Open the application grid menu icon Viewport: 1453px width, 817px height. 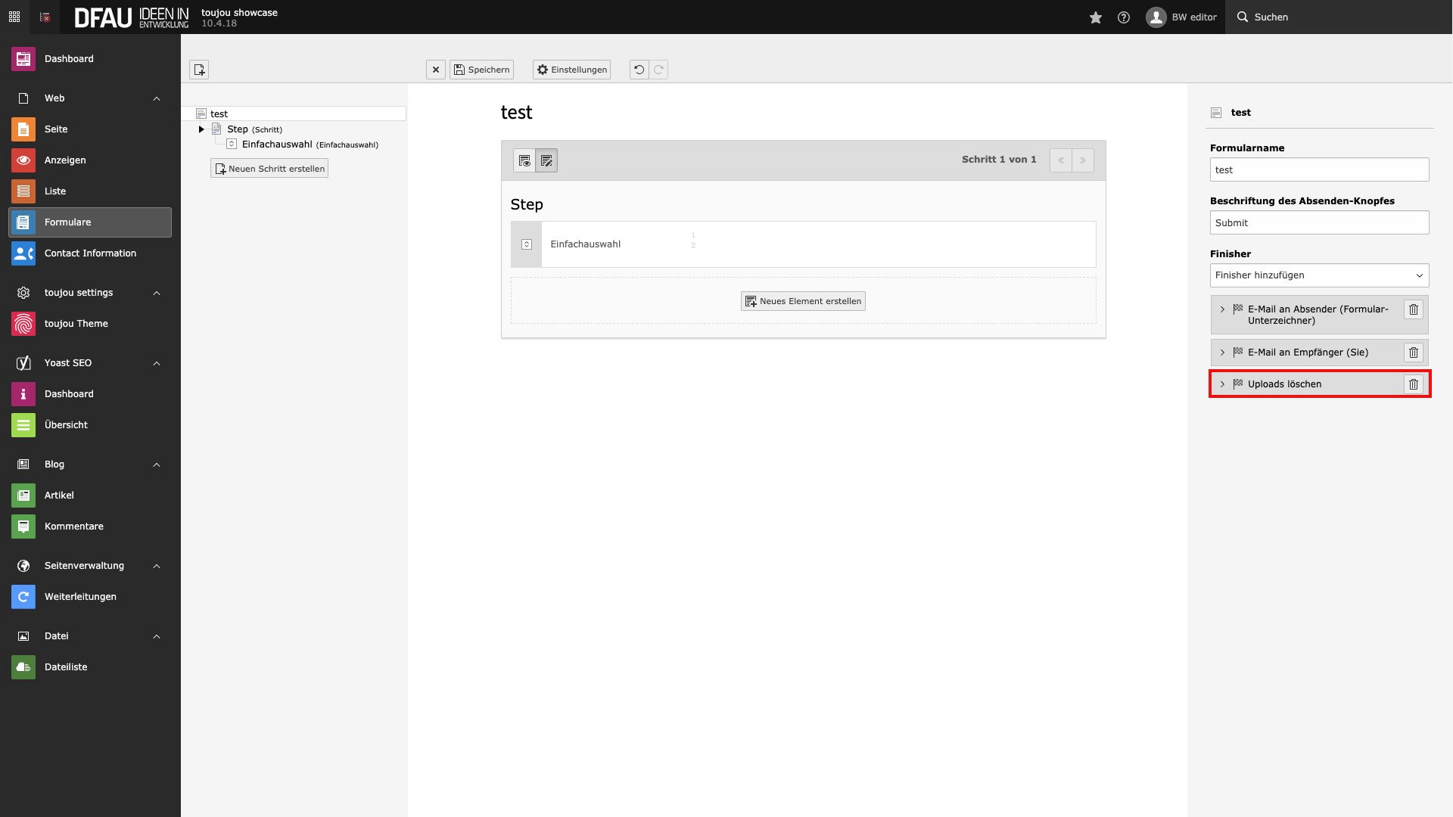coord(14,17)
